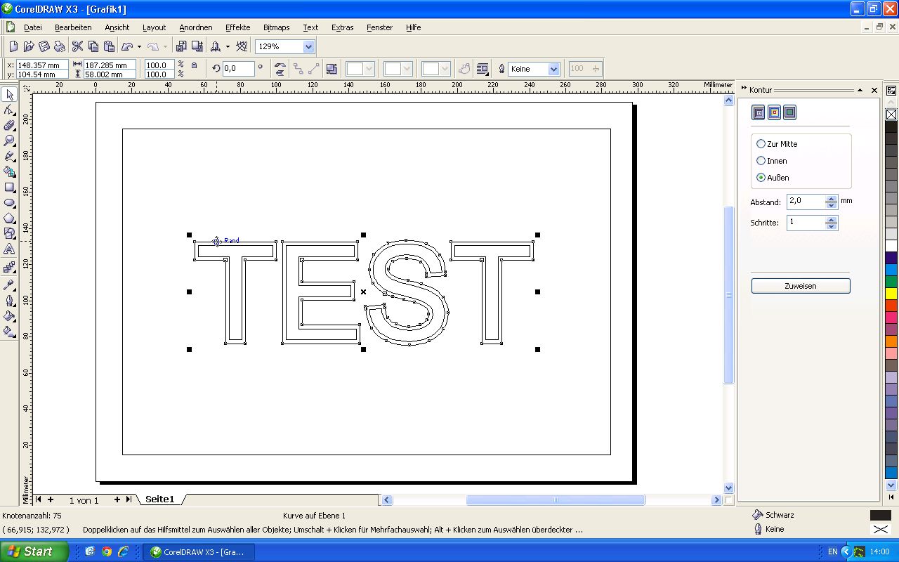Pick the white palette swatch

[x=891, y=246]
